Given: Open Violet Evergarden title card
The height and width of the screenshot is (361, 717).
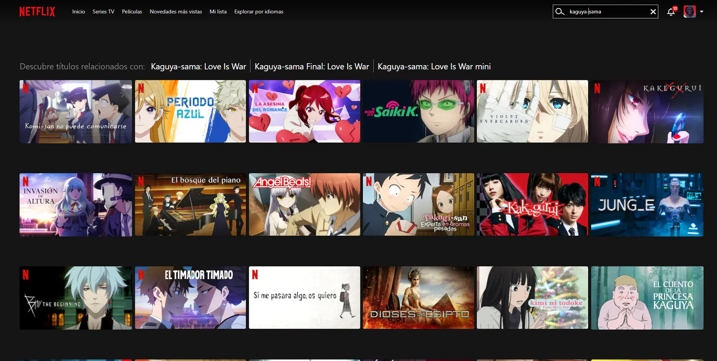Looking at the screenshot, I should tap(532, 112).
